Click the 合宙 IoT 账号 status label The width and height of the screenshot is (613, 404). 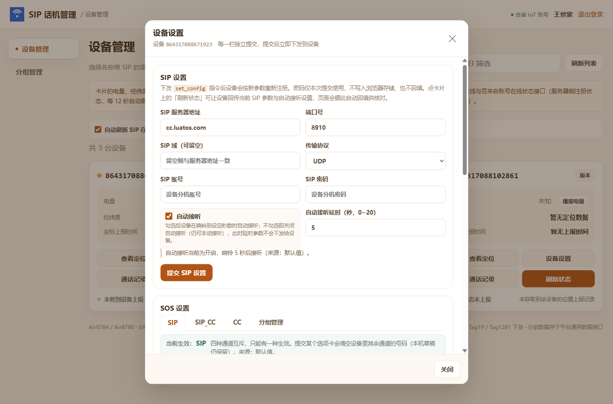530,14
